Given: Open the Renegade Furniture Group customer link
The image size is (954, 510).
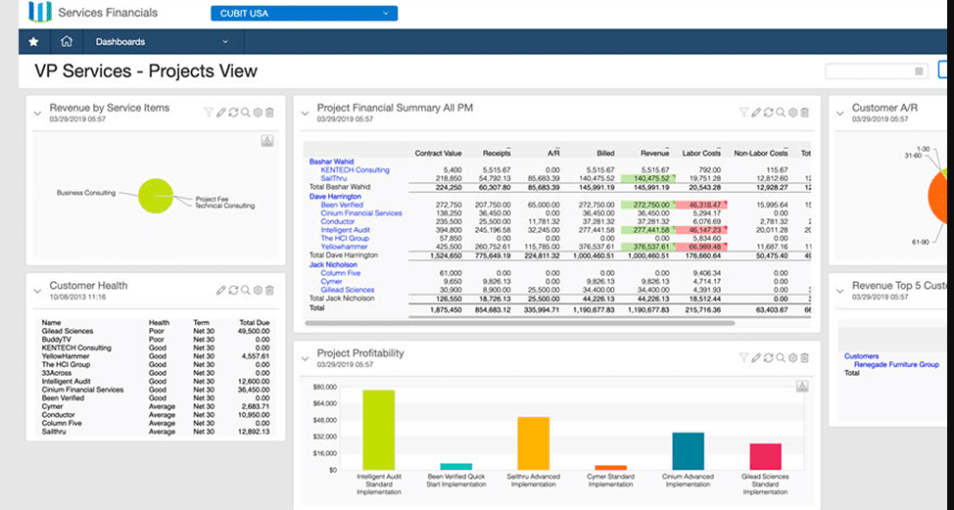Looking at the screenshot, I should 896,365.
